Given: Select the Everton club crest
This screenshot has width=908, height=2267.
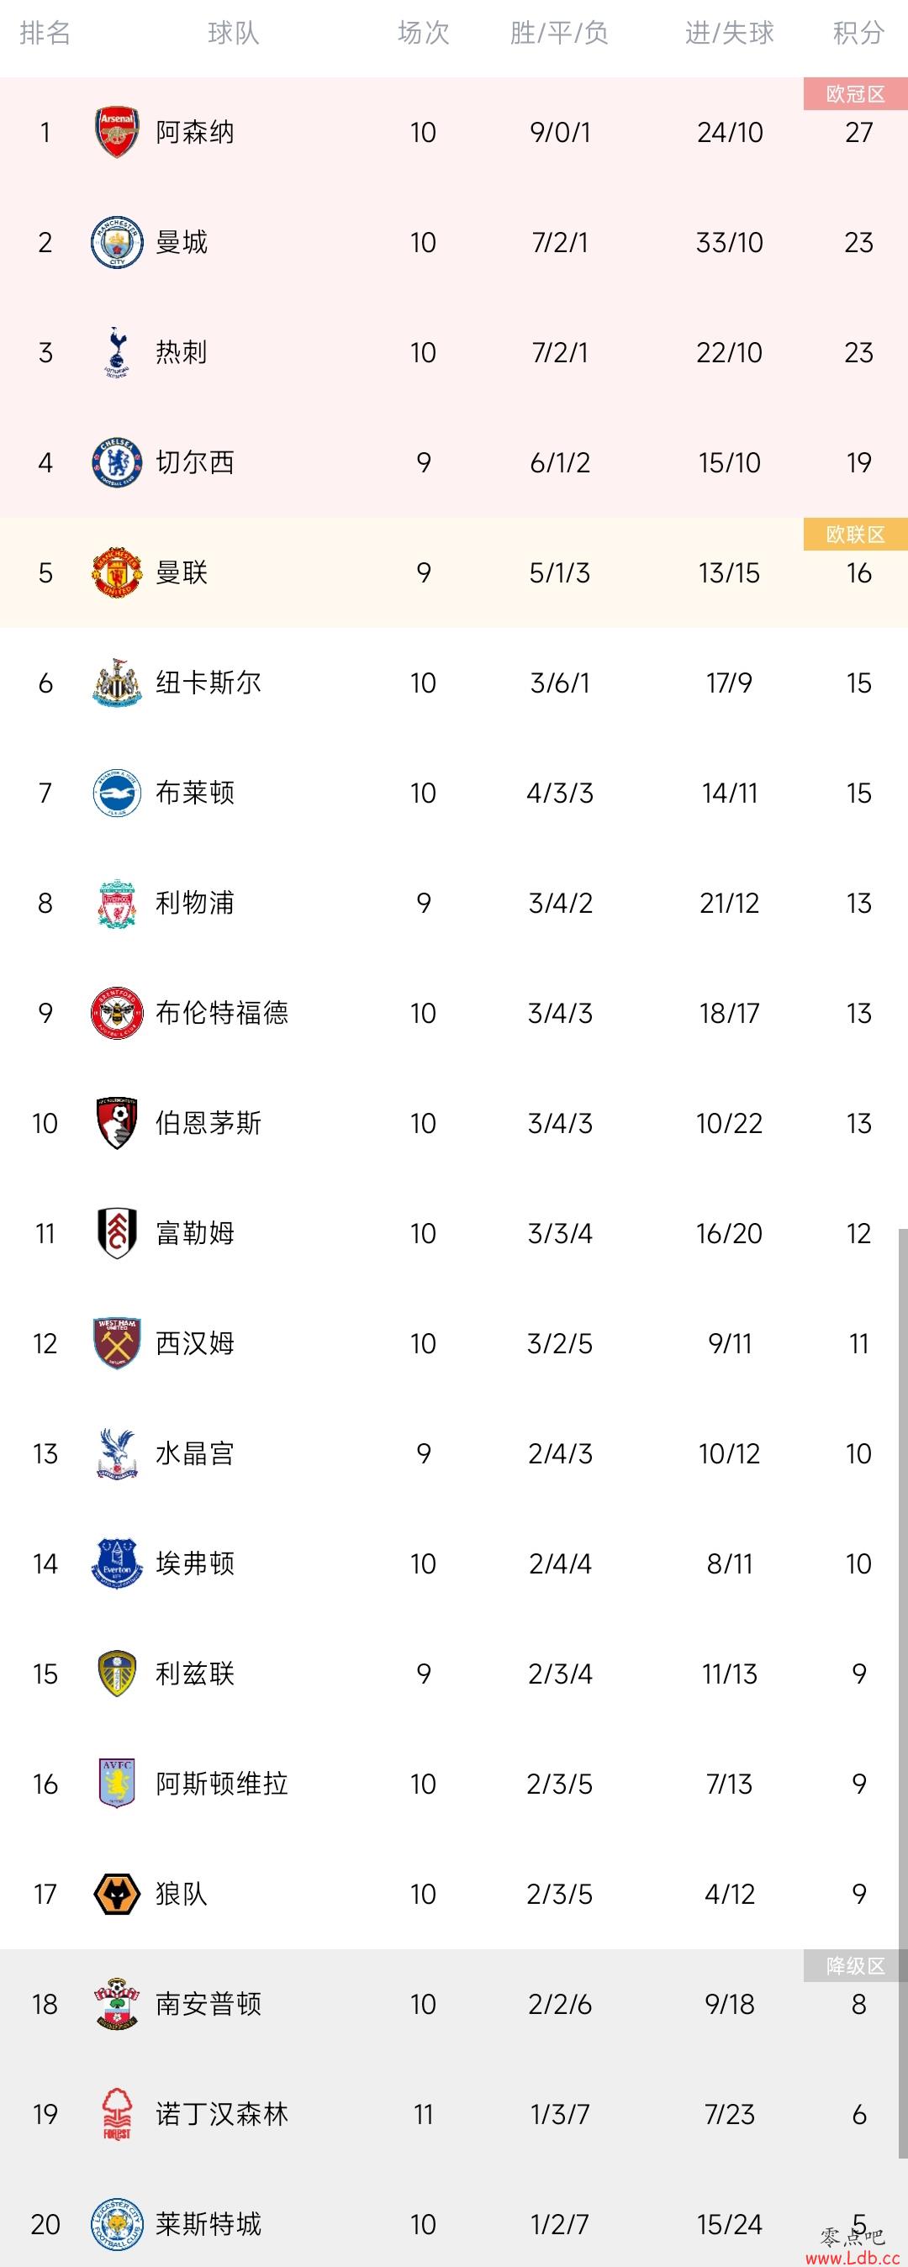Looking at the screenshot, I should [x=116, y=1563].
